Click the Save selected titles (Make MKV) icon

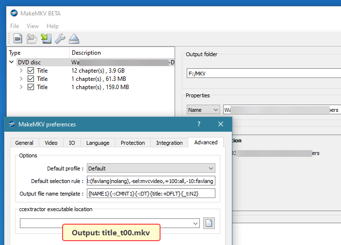(46, 39)
